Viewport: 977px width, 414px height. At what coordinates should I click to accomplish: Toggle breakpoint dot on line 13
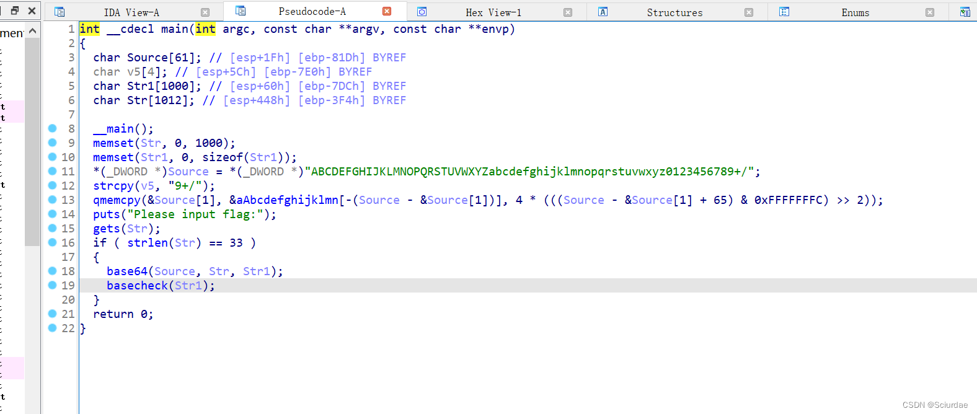[53, 200]
